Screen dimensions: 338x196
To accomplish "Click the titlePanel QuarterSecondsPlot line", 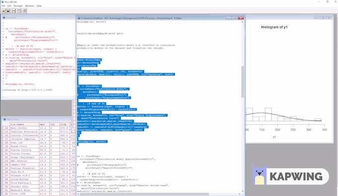I will 118,159.
